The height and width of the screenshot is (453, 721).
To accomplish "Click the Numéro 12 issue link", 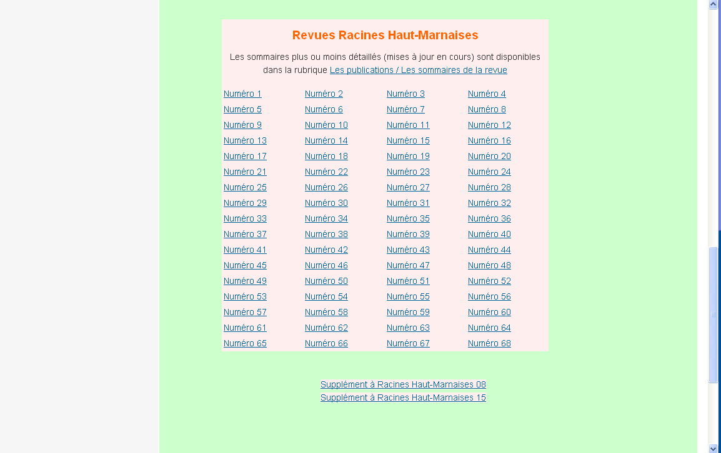I will [489, 125].
